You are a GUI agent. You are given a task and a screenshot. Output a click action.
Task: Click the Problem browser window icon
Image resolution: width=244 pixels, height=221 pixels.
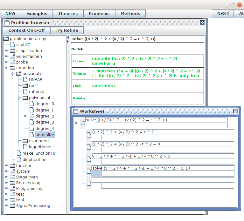(x=7, y=23)
